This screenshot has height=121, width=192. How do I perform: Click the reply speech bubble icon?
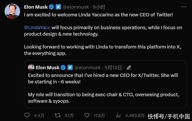coord(27,115)
